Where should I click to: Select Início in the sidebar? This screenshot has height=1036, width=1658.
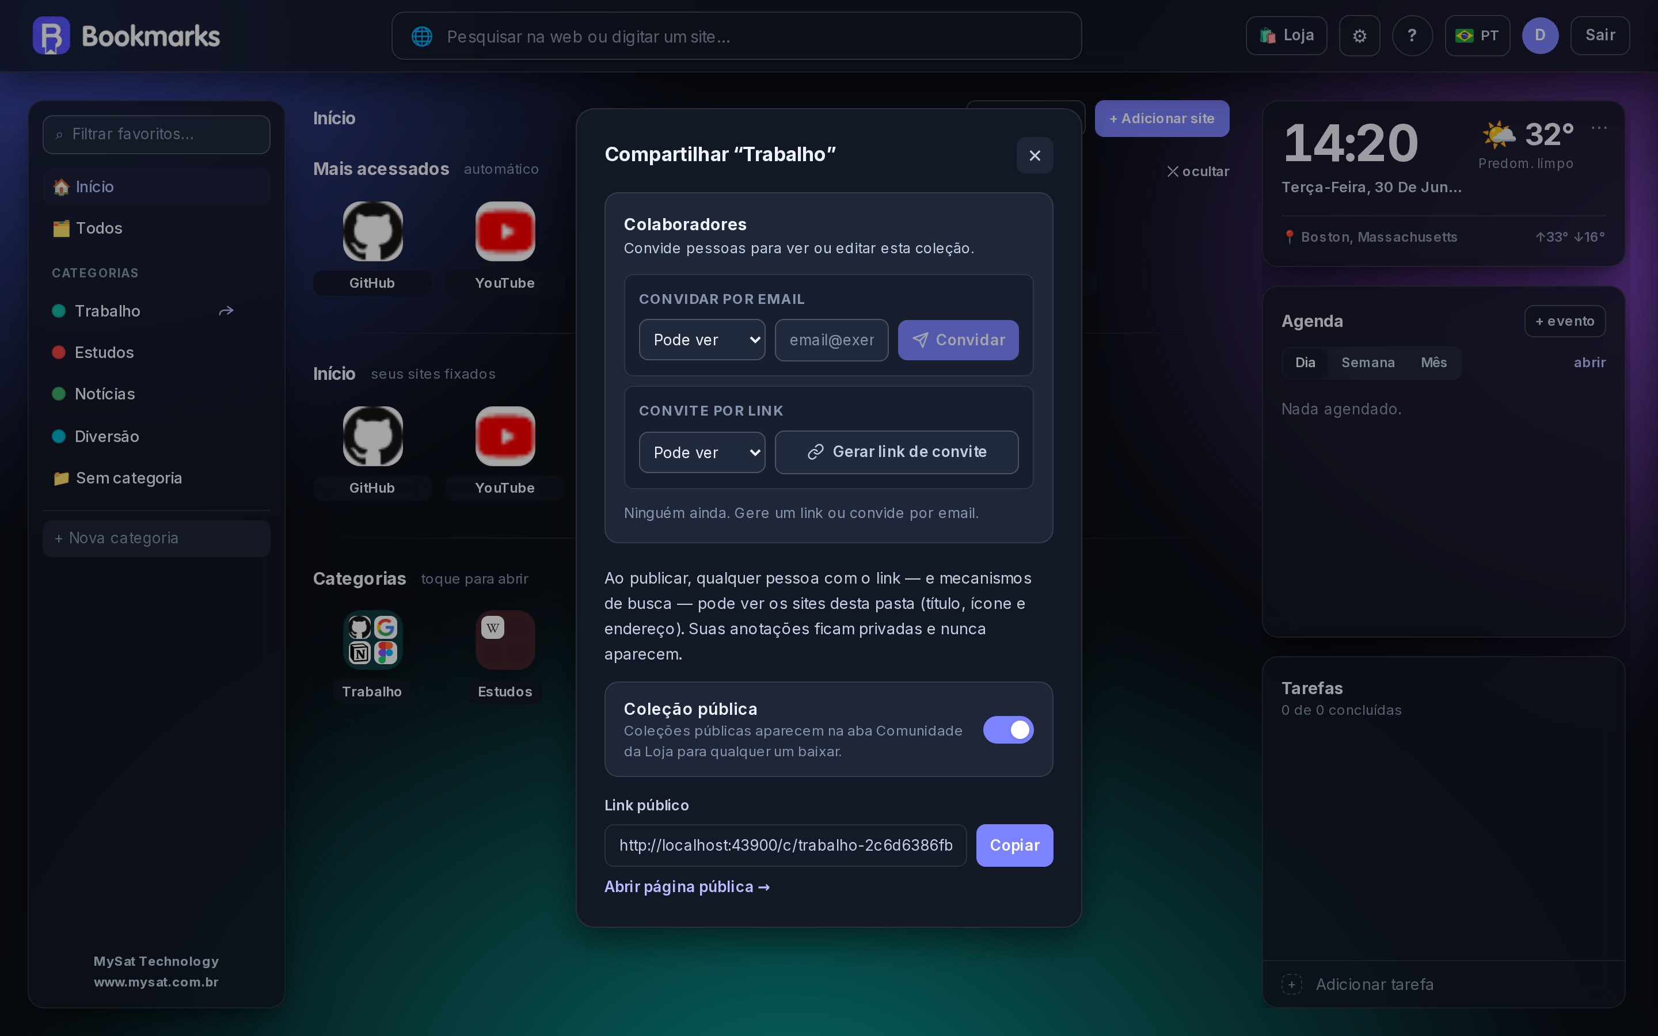click(x=156, y=187)
